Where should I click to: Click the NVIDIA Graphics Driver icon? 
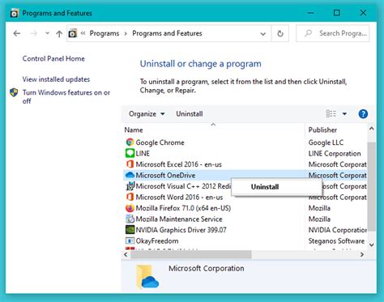pos(130,230)
